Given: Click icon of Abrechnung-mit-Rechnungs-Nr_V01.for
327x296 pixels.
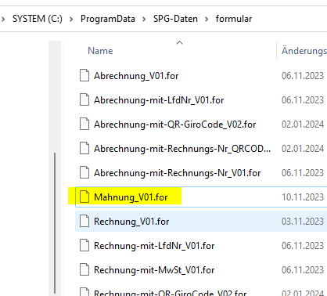Looking at the screenshot, I should pyautogui.click(x=84, y=172).
